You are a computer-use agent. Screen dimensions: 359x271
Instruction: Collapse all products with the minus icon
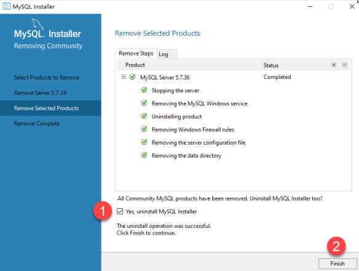coord(344,65)
